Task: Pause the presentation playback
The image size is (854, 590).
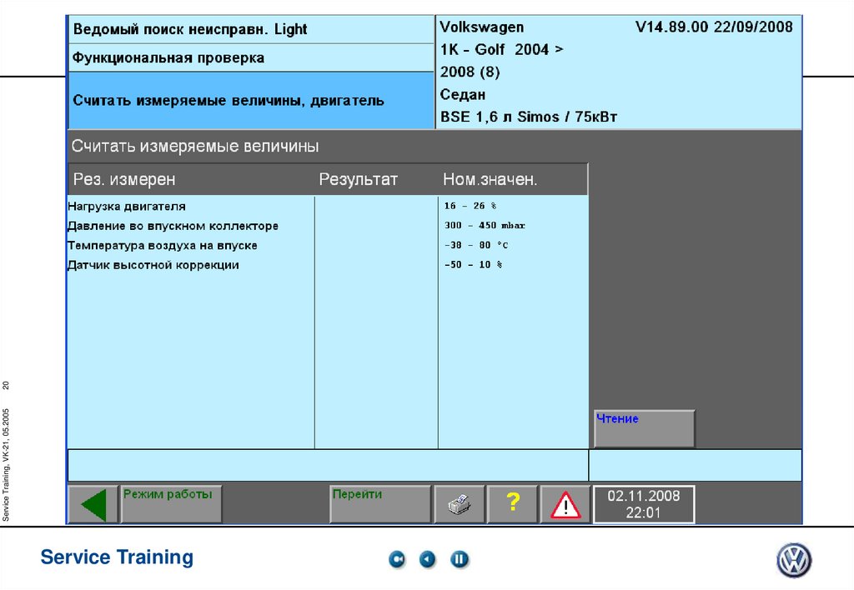Action: (x=460, y=559)
